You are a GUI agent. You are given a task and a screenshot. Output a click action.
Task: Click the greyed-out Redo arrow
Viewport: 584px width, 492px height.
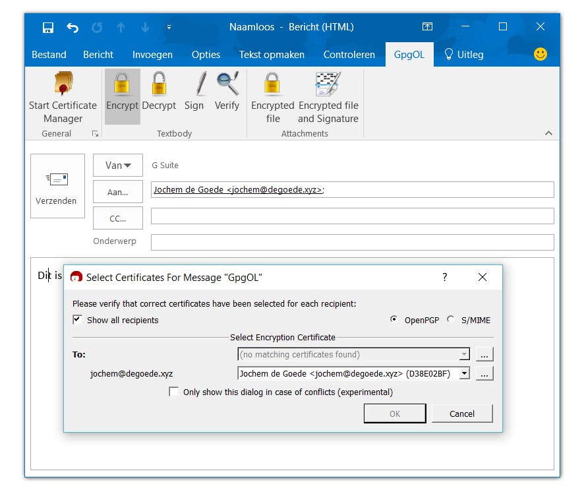97,27
